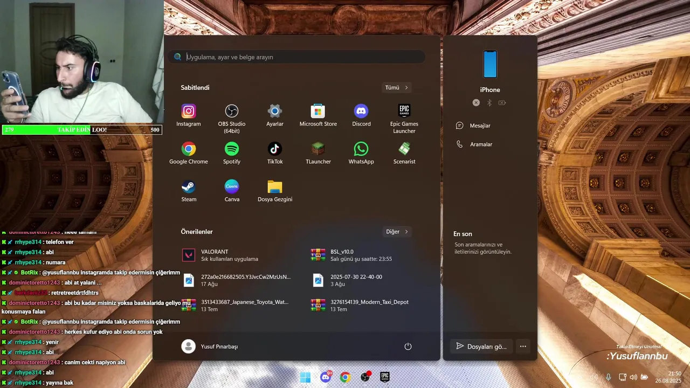Image resolution: width=690 pixels, height=388 pixels.
Task: Click the TAKİP EDİN follower goal bar
Action: click(x=82, y=130)
